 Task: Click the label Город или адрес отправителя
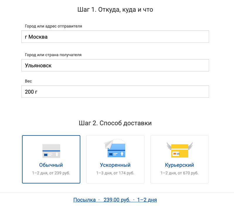[53, 26]
